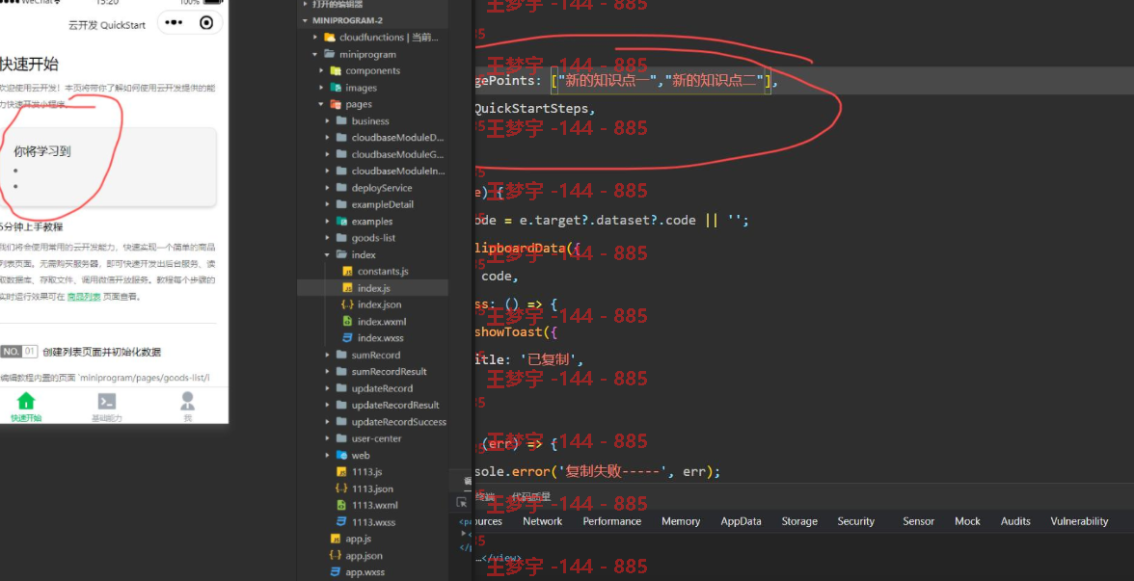
Task: Click the 1113.wxss file icon
Action: 341,522
